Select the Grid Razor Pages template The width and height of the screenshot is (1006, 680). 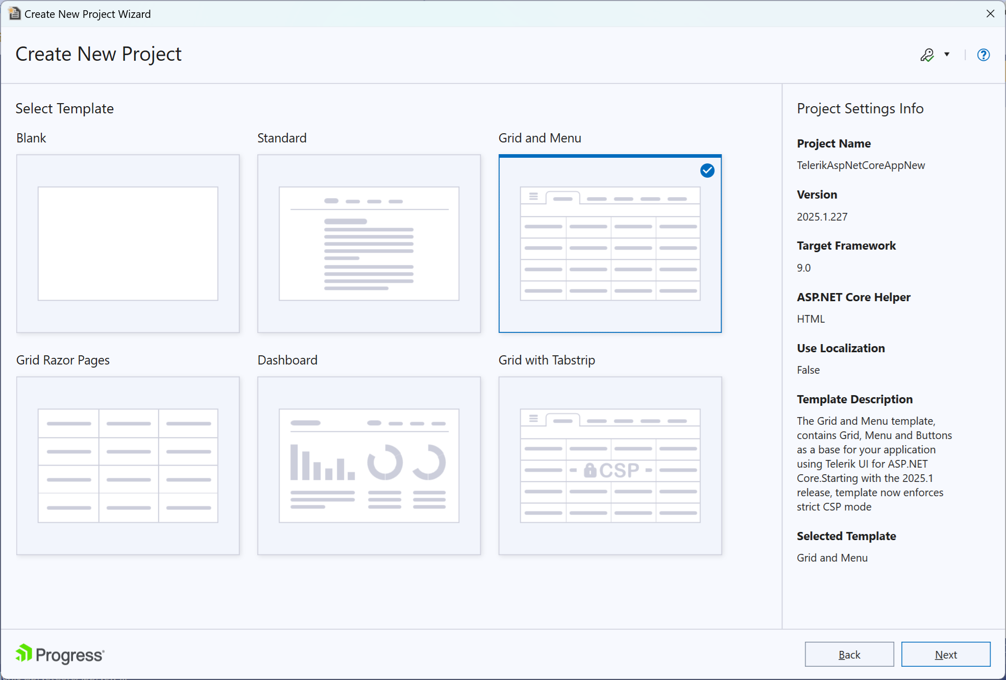128,465
